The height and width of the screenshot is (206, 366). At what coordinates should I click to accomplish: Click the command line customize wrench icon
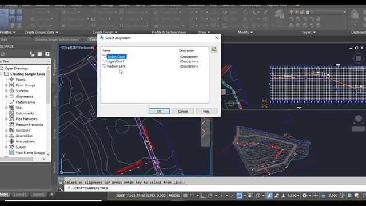click(61, 189)
